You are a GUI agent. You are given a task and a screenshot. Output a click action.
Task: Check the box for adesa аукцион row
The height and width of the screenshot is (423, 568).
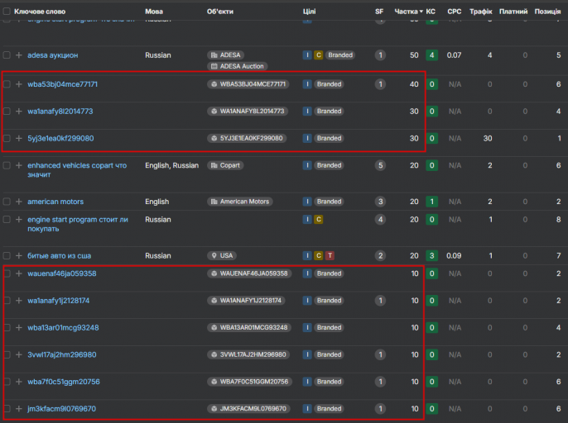pyautogui.click(x=7, y=55)
